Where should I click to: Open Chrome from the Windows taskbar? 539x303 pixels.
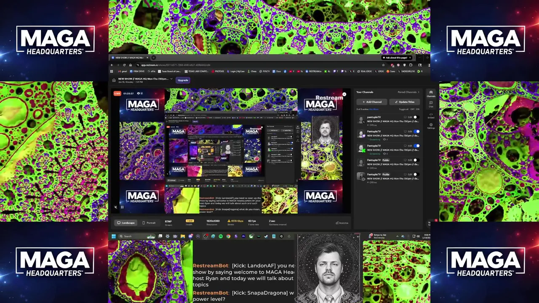point(228,236)
